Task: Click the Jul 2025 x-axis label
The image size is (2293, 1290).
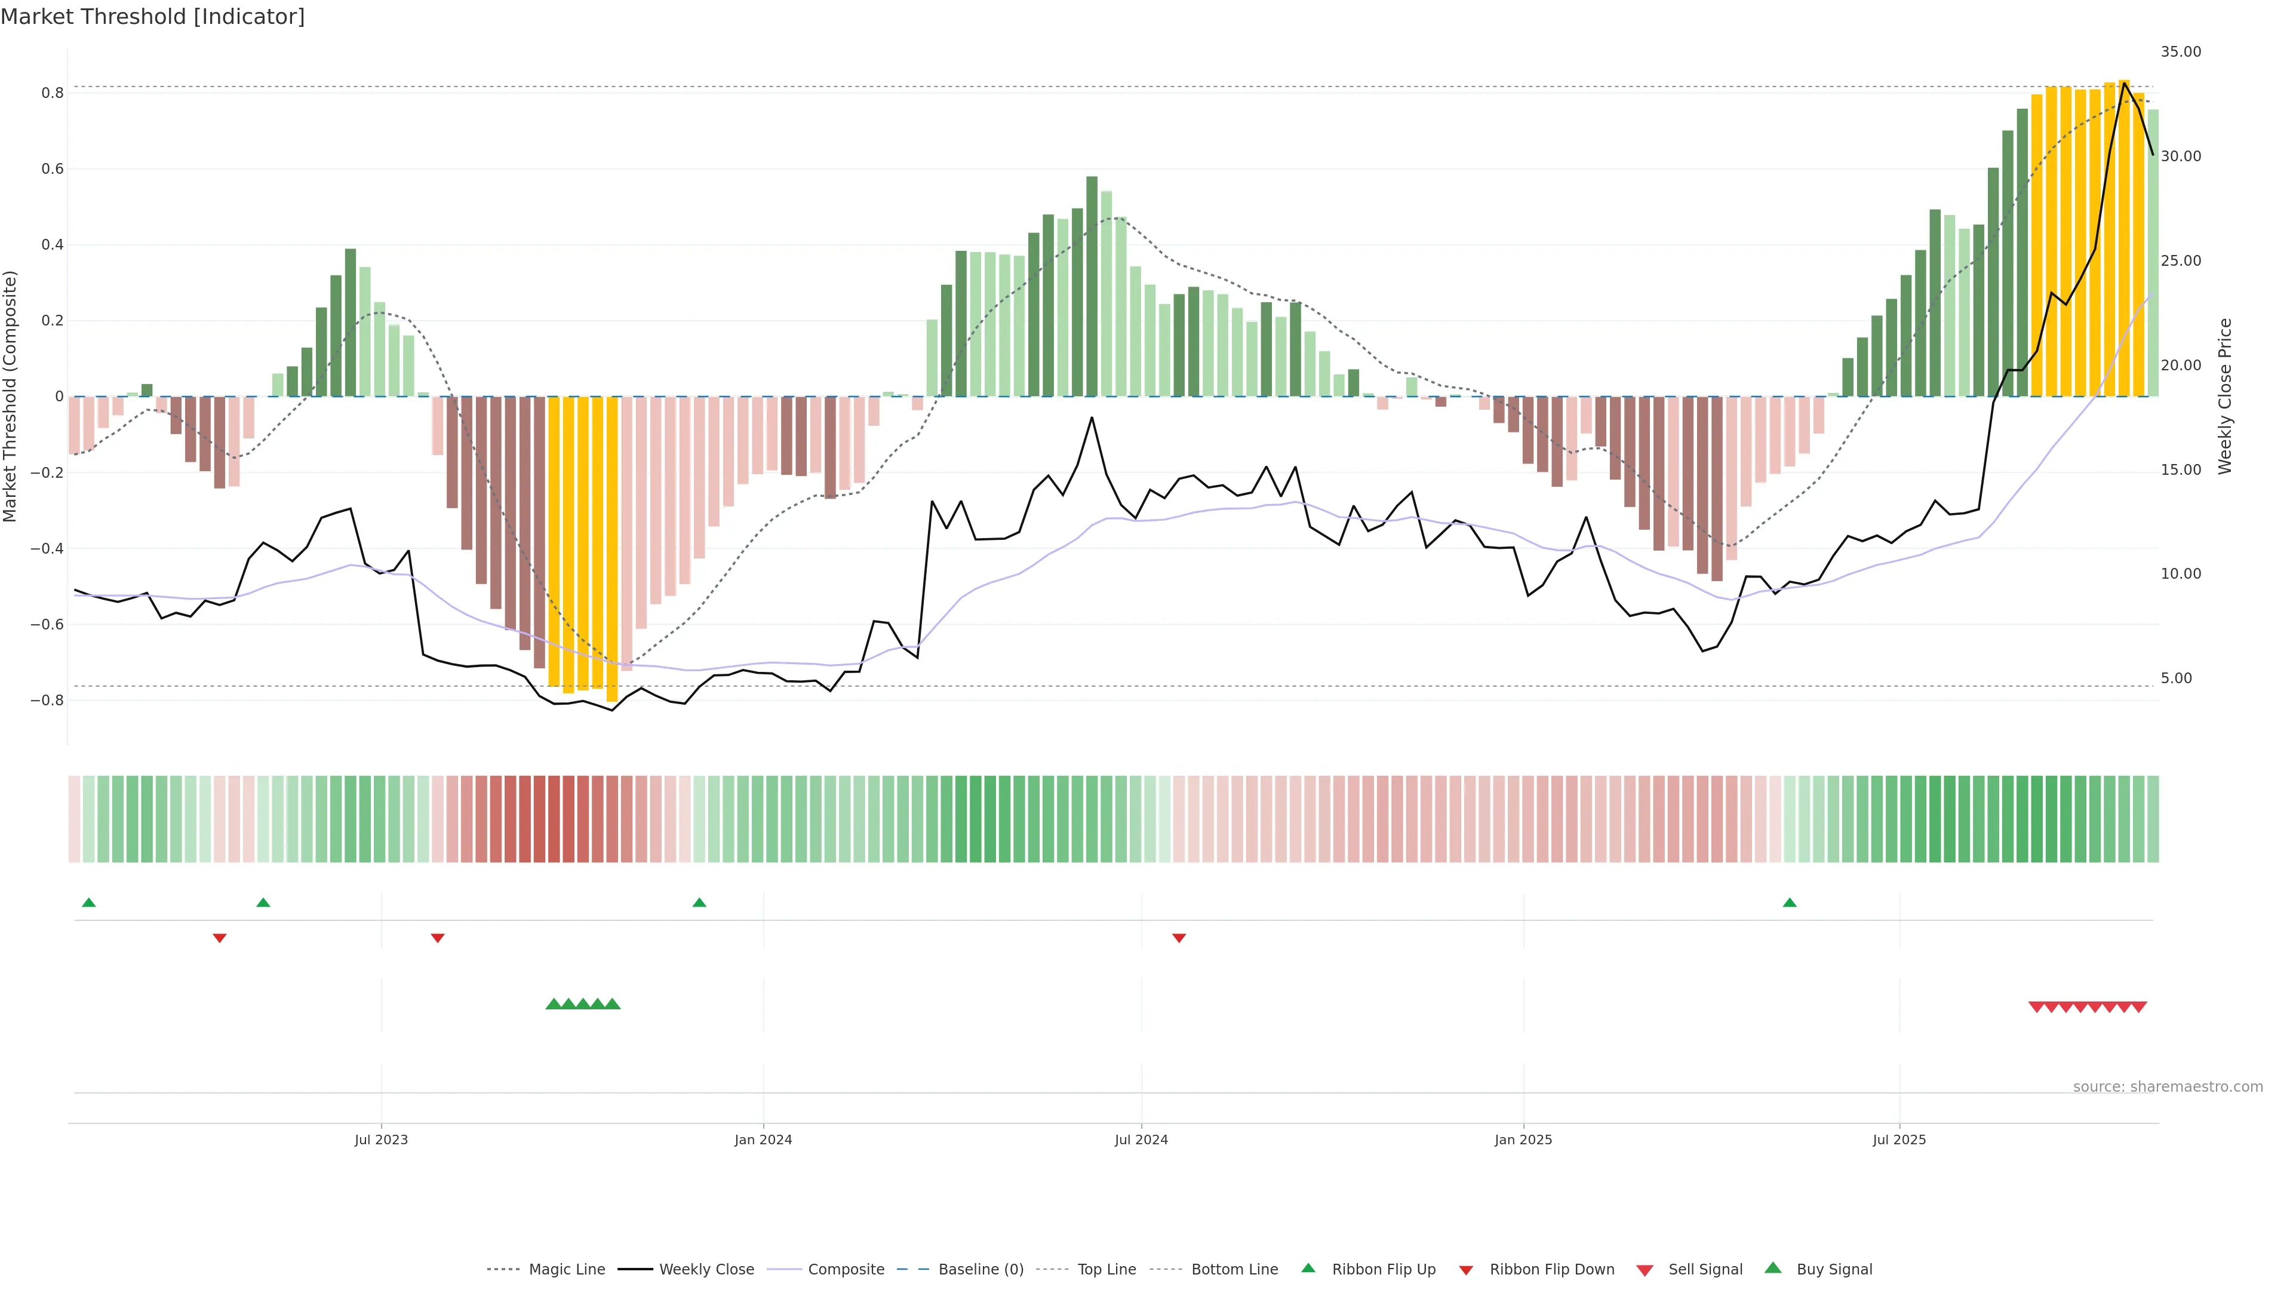Action: pos(1899,1139)
